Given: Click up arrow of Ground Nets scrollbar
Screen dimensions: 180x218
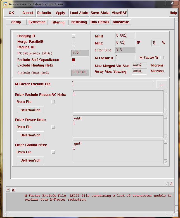Looking at the screenshot, I should 165,142.
